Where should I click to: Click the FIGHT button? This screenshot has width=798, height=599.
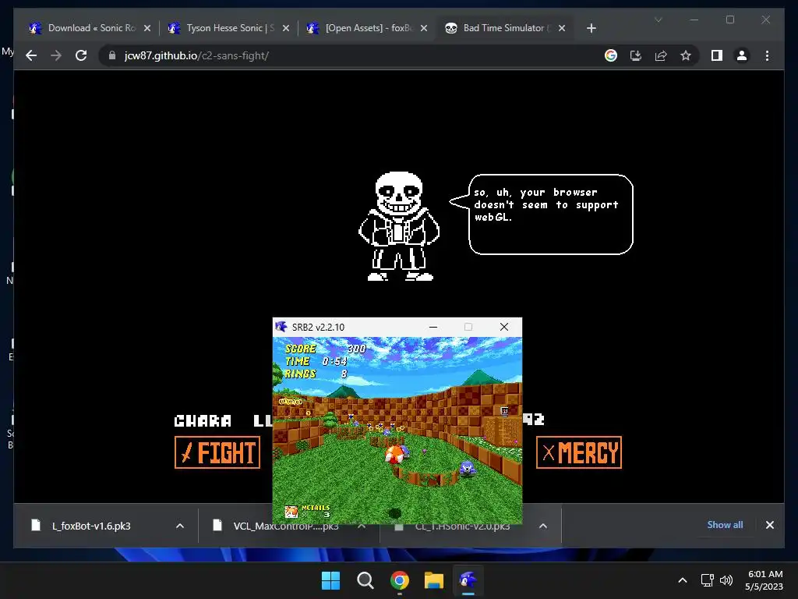[x=217, y=452]
